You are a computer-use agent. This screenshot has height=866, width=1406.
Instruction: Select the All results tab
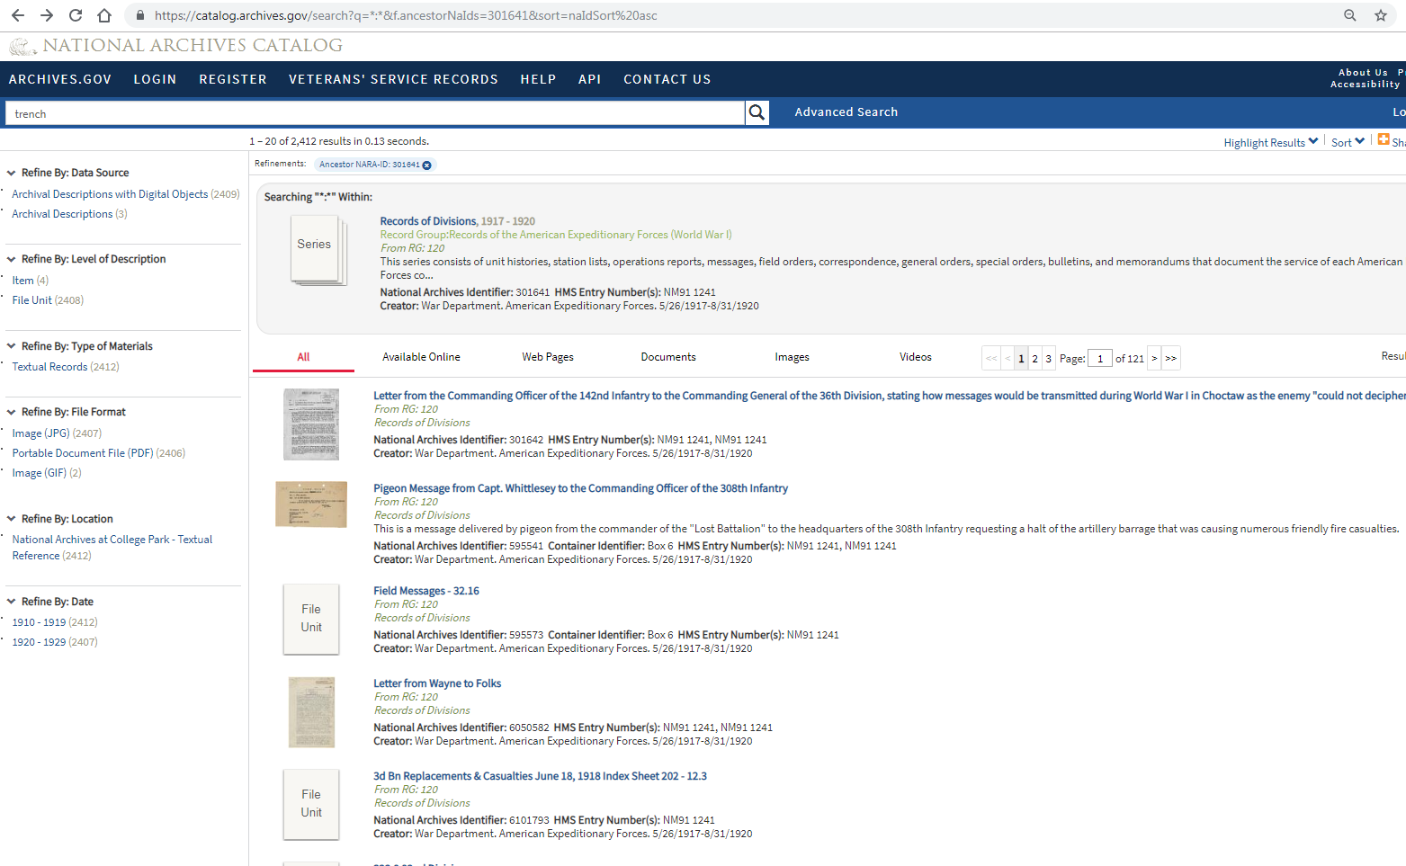coord(303,357)
